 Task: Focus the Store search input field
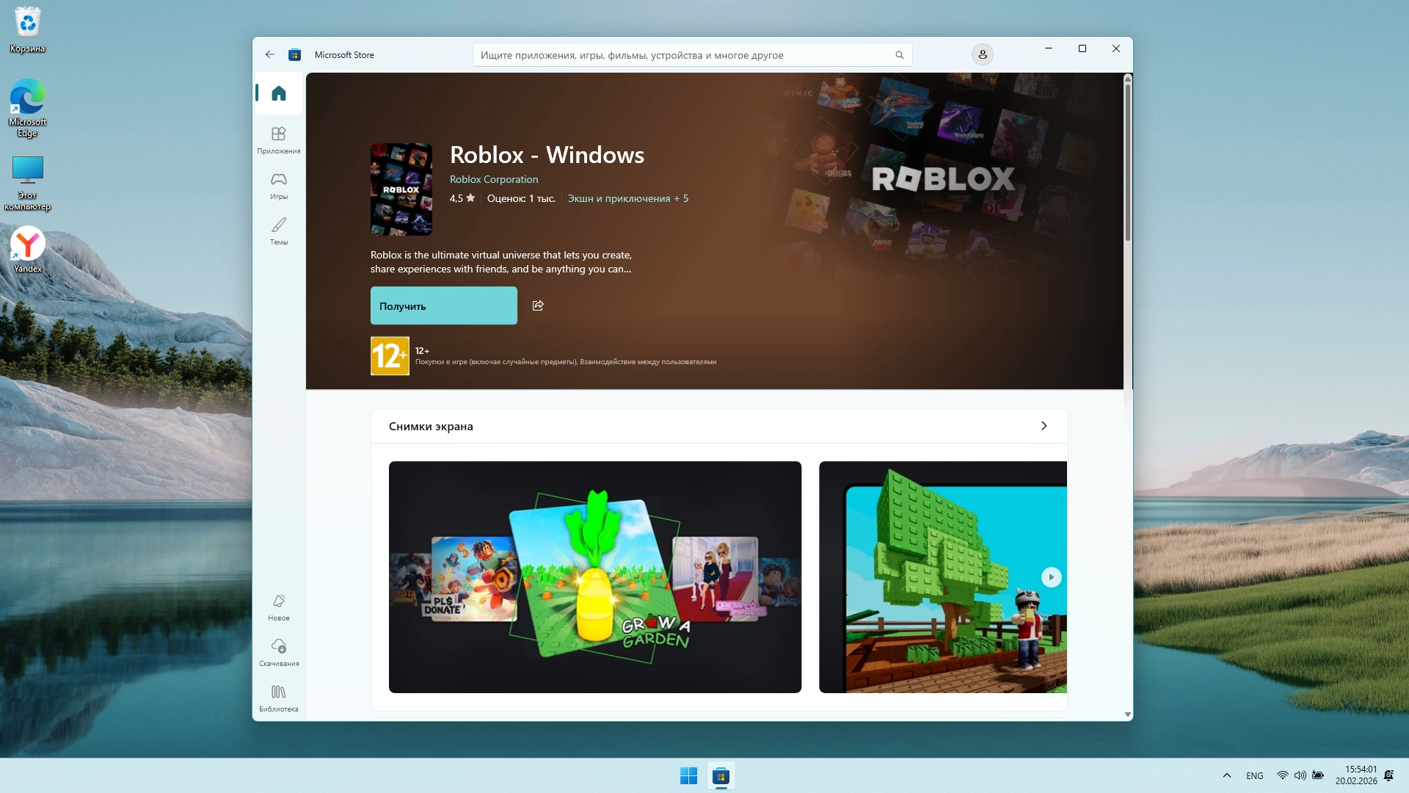(682, 55)
